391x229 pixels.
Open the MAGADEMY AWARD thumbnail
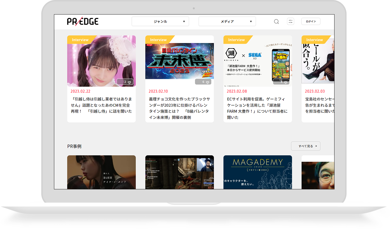pos(258,172)
